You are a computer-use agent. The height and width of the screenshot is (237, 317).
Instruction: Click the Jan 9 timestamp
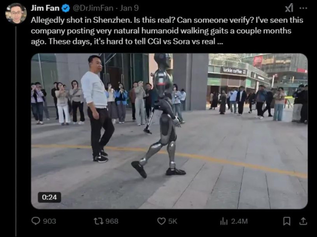(x=129, y=8)
